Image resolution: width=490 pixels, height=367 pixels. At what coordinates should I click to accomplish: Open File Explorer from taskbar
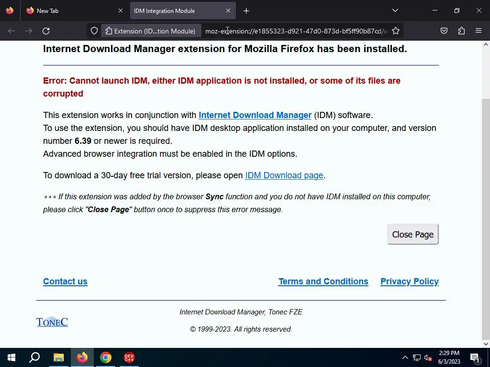pyautogui.click(x=58, y=357)
